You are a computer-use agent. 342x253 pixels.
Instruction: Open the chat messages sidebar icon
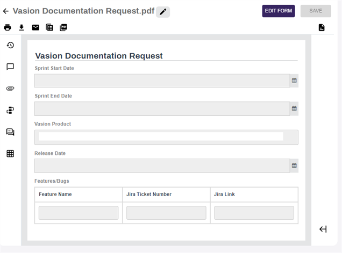(x=10, y=132)
